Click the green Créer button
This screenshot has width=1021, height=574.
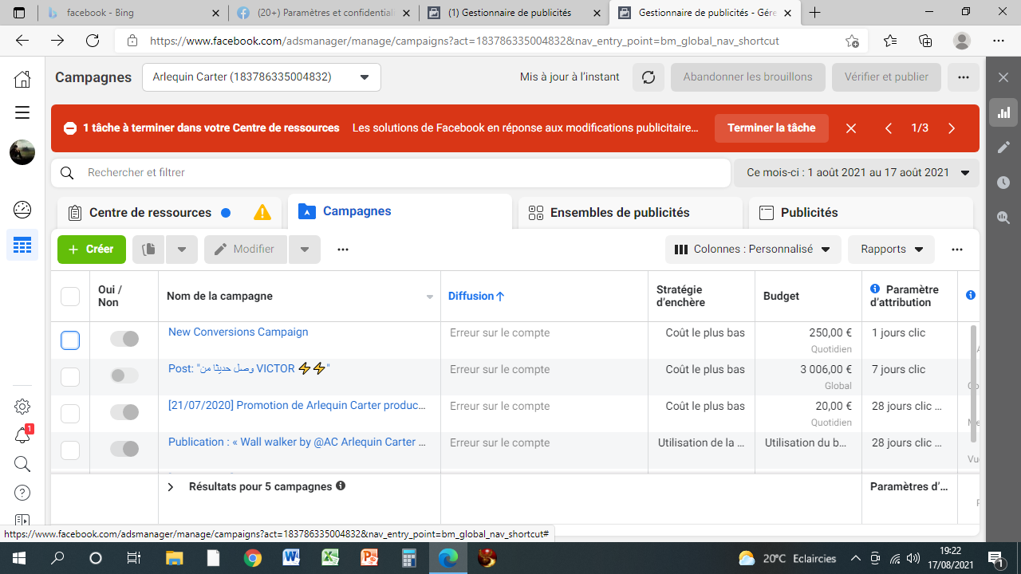coord(92,250)
